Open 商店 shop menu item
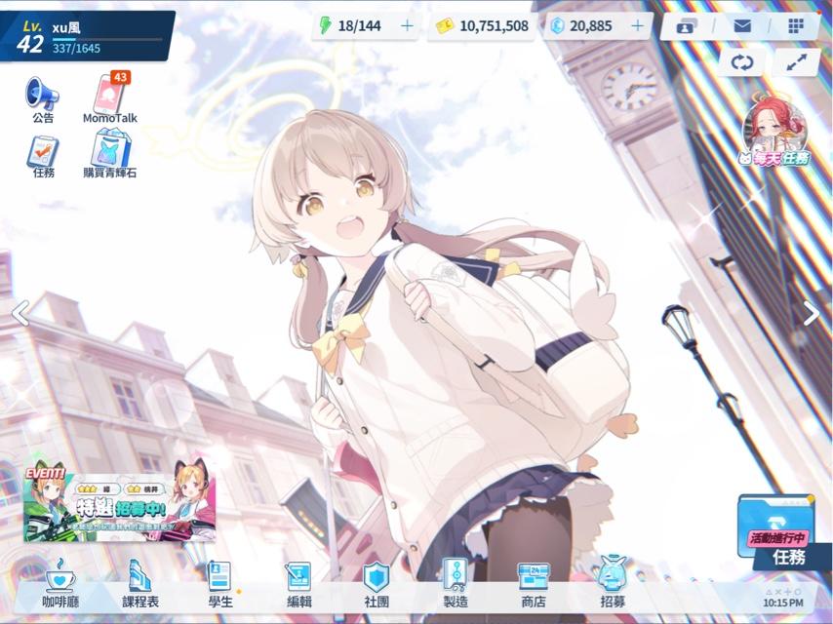Screen dimensions: 833x624 coord(534,583)
